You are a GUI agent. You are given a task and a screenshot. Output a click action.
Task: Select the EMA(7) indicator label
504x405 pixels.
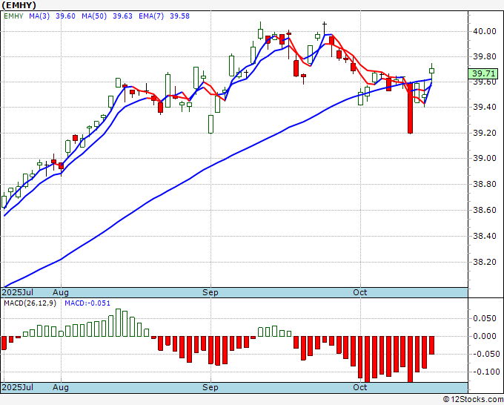pyautogui.click(x=151, y=16)
